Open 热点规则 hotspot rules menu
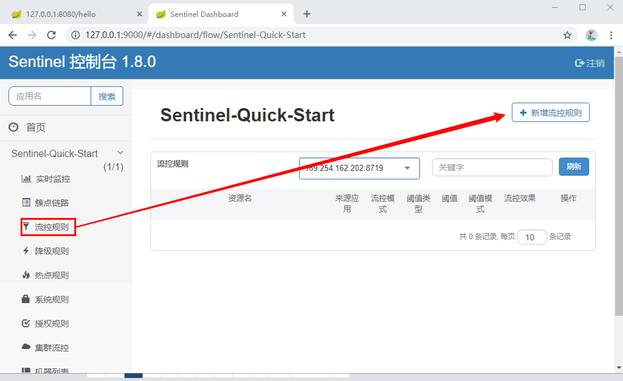 point(45,275)
